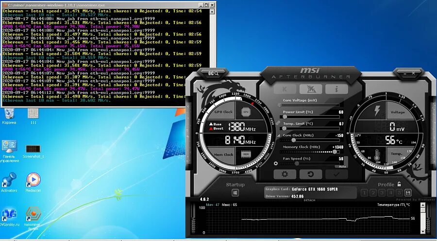Click the MEM chip icon in the clock gauge

(246, 154)
